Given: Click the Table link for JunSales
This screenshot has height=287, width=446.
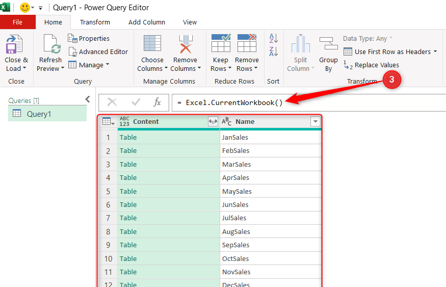Looking at the screenshot, I should (x=128, y=205).
